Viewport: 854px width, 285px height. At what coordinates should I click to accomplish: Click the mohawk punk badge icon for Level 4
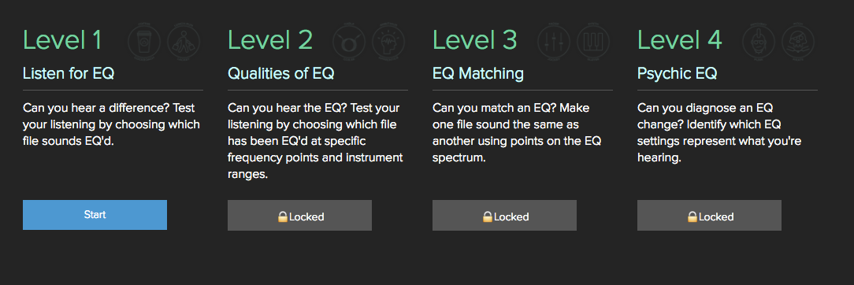[x=759, y=41]
